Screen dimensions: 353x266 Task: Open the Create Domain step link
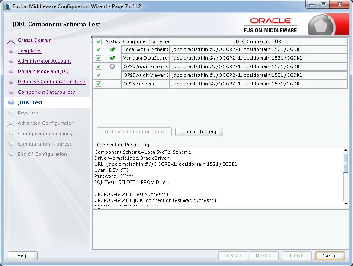click(35, 40)
